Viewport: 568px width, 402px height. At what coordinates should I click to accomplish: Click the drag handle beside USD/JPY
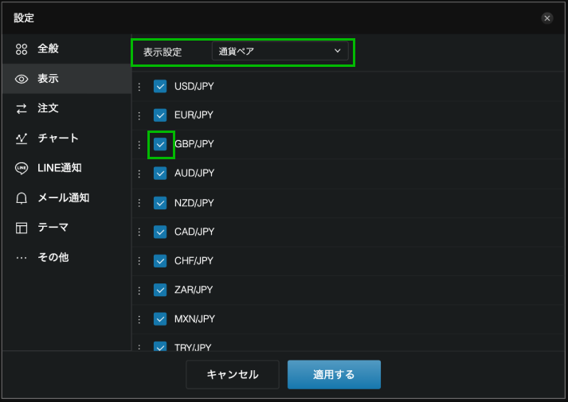click(139, 87)
